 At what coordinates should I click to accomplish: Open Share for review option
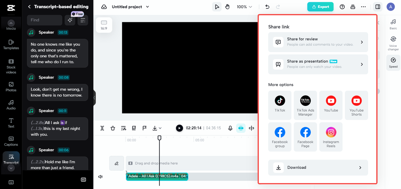click(x=318, y=42)
